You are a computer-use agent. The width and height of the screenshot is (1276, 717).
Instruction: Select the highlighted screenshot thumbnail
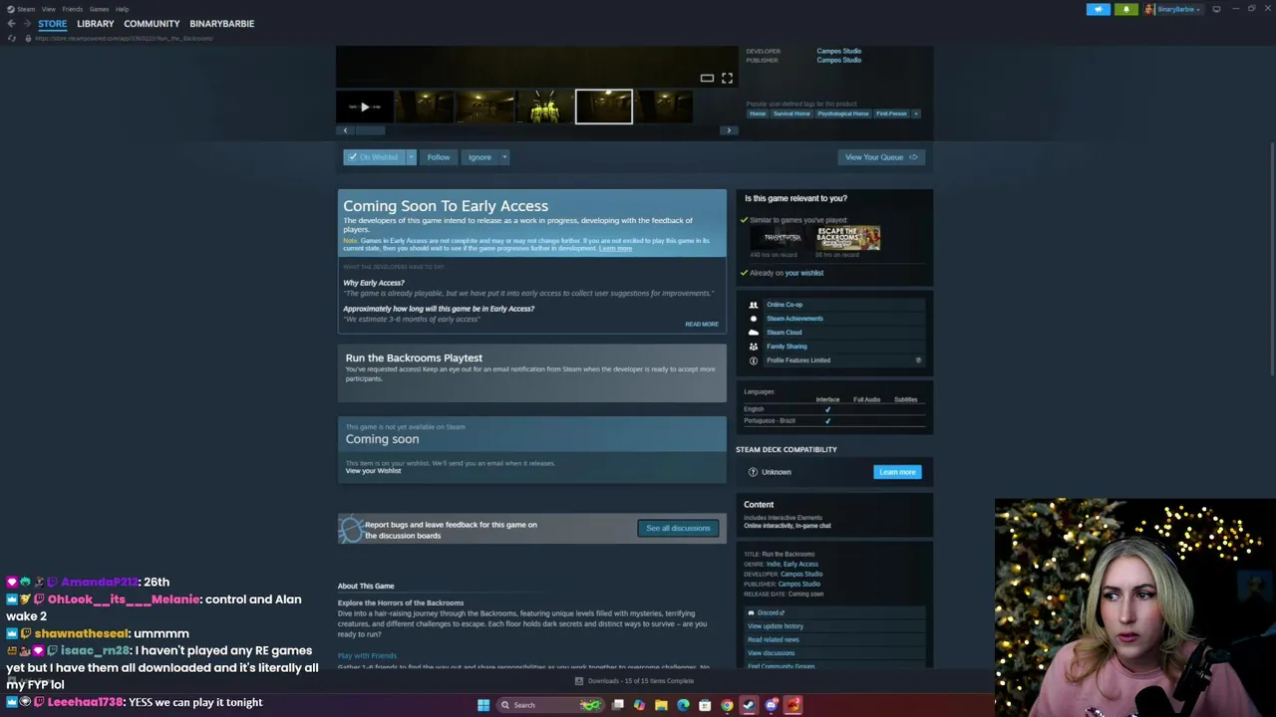[603, 107]
